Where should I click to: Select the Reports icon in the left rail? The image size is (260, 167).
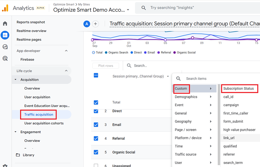pyautogui.click(x=5, y=35)
